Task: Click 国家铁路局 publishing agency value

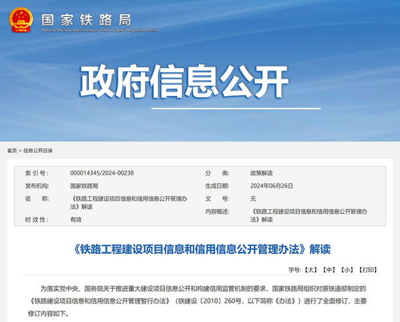Action: pos(84,186)
